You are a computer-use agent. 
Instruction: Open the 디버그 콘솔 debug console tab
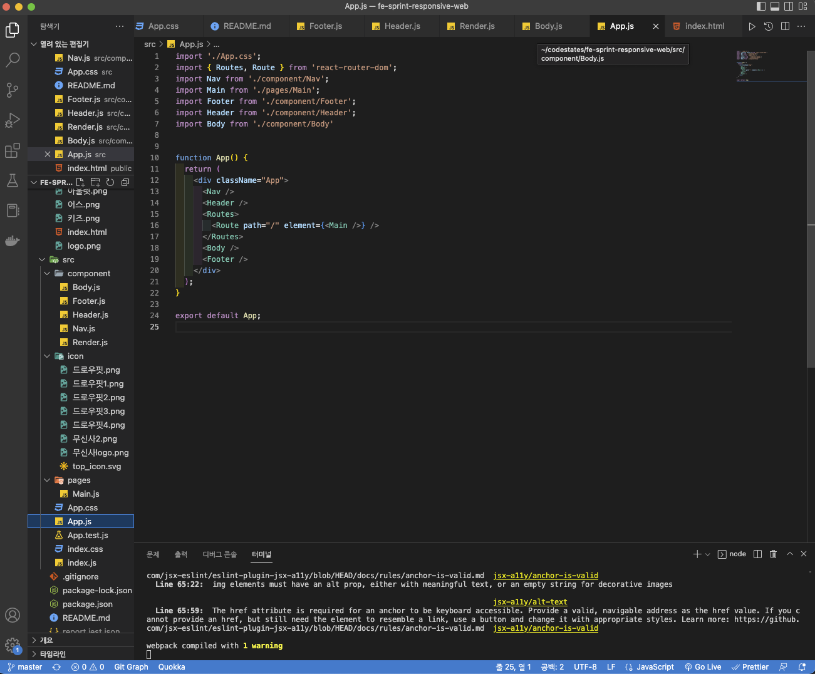coord(219,554)
